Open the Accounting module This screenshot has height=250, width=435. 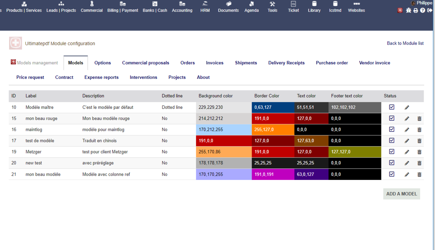(182, 7)
